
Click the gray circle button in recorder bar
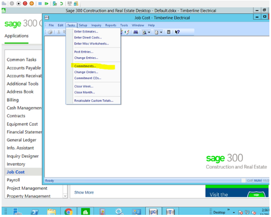coord(12,4)
